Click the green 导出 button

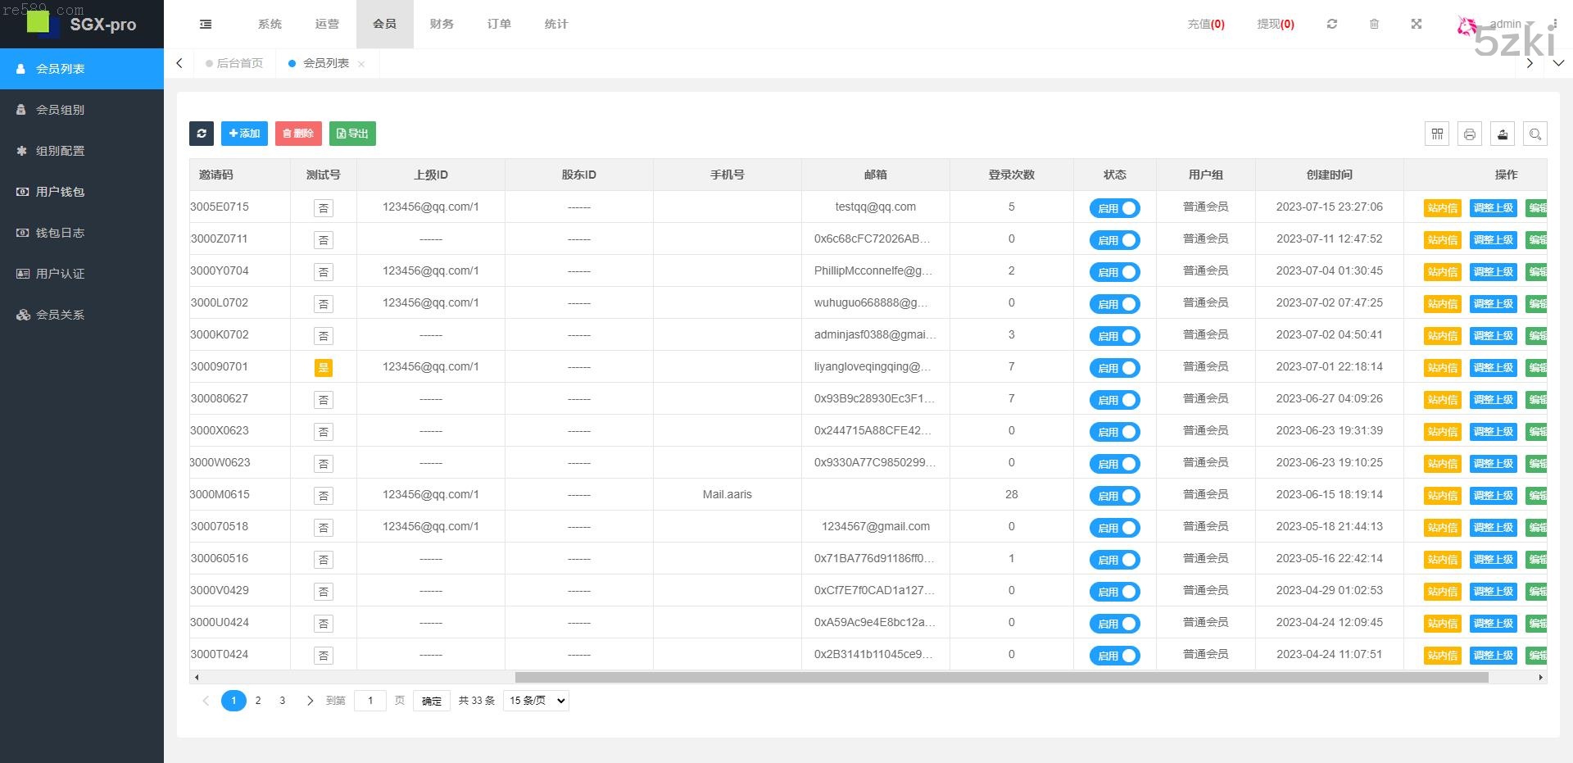click(352, 134)
